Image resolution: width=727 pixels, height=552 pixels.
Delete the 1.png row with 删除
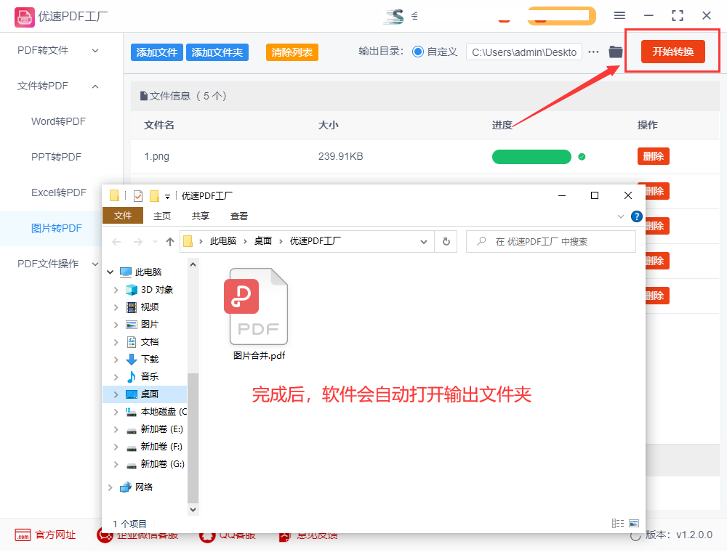point(654,157)
